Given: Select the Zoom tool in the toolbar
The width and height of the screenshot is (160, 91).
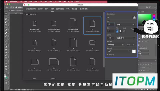Looking at the screenshot, I should 6,69.
